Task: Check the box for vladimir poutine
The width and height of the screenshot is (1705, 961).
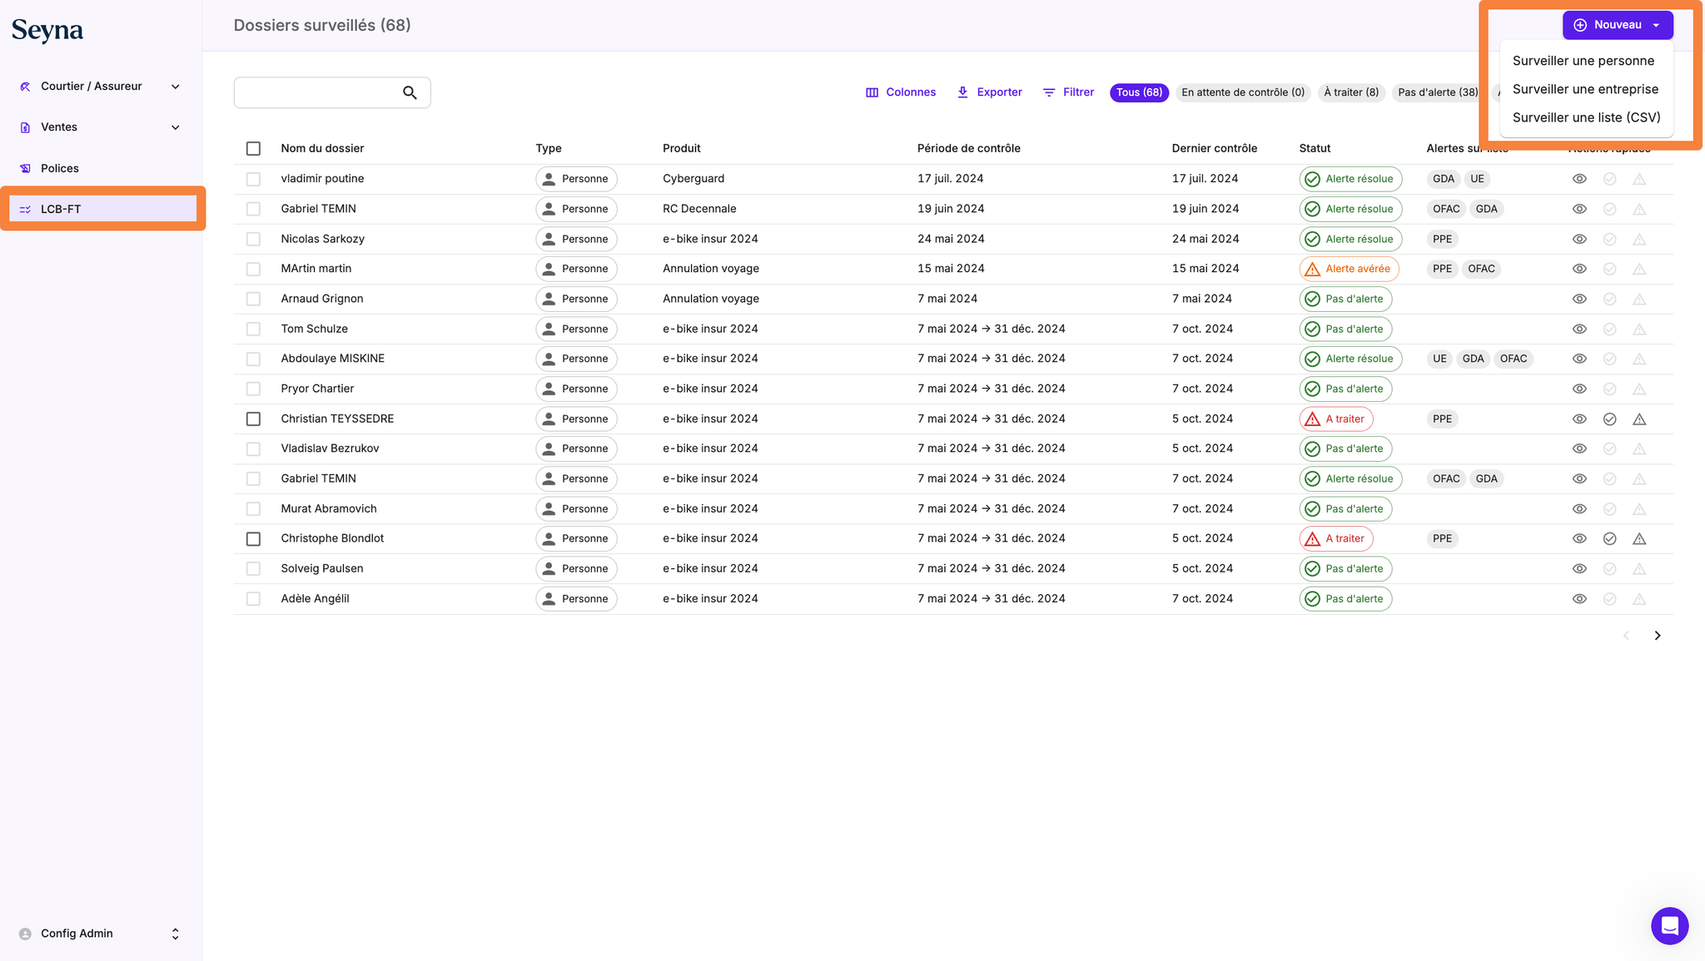Action: click(253, 179)
